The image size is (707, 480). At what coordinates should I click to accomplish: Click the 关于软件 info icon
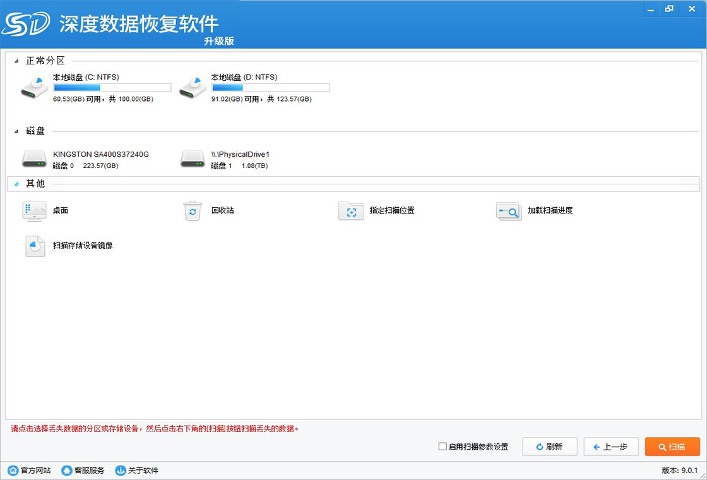pyautogui.click(x=121, y=471)
